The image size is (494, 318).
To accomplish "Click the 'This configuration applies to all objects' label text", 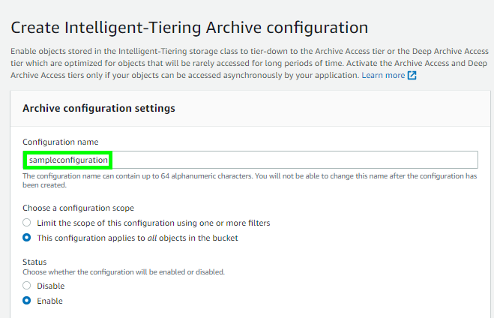I will click(137, 238).
